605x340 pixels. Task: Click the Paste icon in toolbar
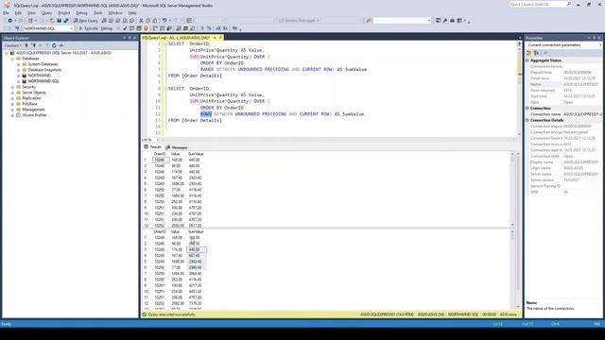(155, 21)
